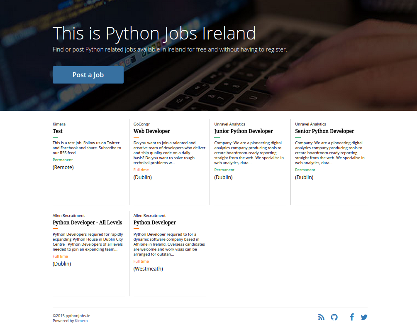417x325 pixels.
Task: Follow the Kimera link in footer
Action: coord(81,321)
